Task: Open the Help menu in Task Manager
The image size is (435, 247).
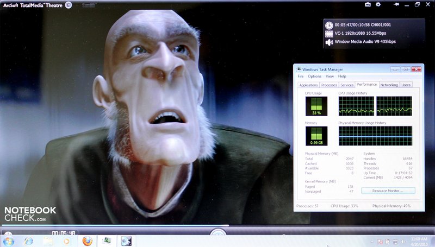Action: pos(342,76)
